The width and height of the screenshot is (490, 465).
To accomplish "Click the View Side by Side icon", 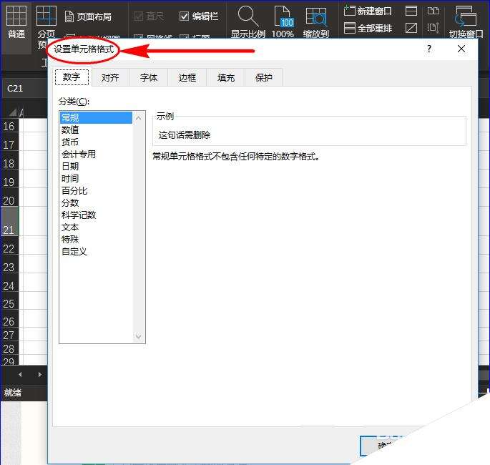I will [x=433, y=11].
